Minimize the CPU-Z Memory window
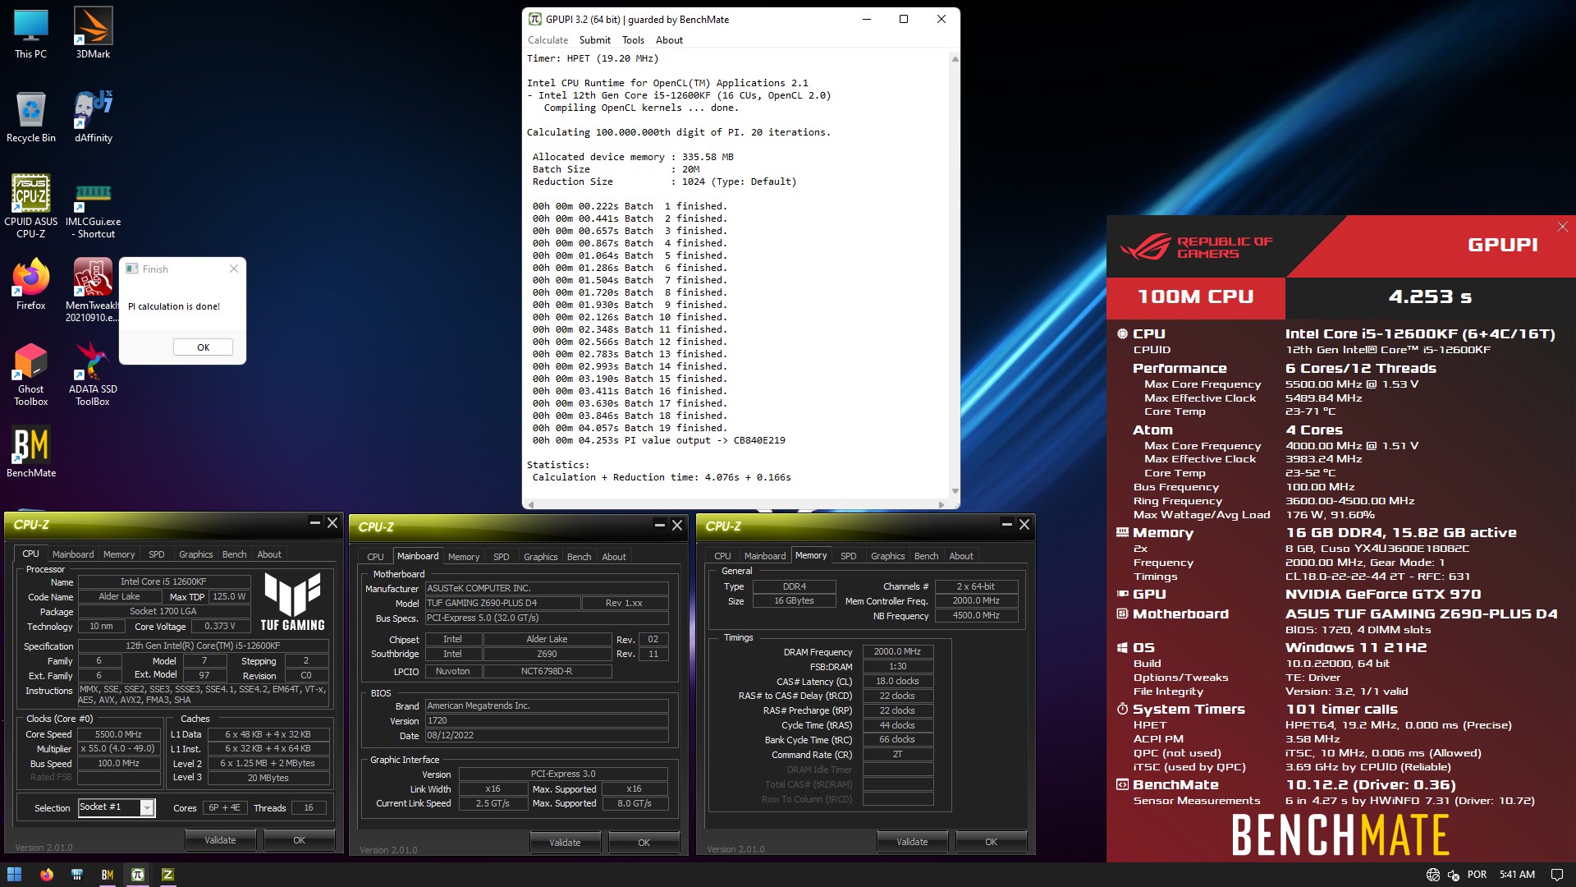Viewport: 1576px width, 887px height. click(1006, 524)
